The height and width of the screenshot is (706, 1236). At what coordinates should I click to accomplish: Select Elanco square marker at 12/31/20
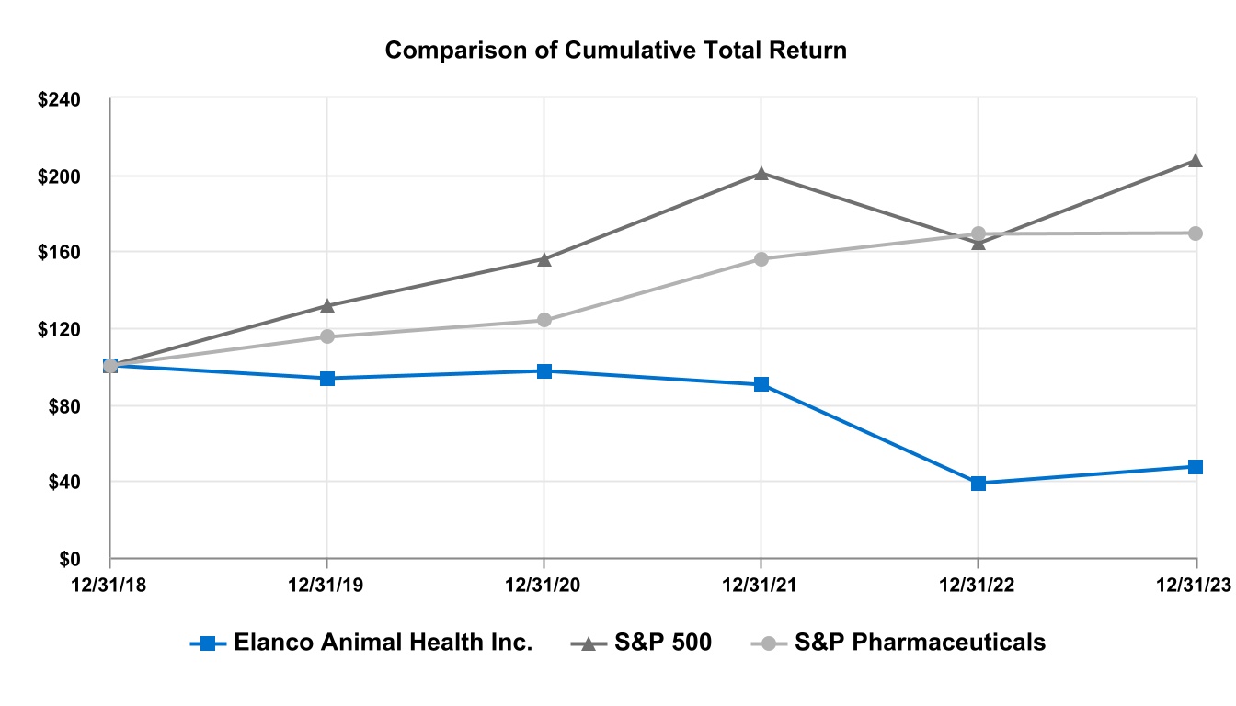[x=544, y=370]
